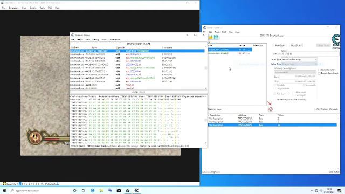Image resolution: width=345 pixels, height=194 pixels.
Task: Open the Scan Type dropdown
Action: tap(299, 59)
